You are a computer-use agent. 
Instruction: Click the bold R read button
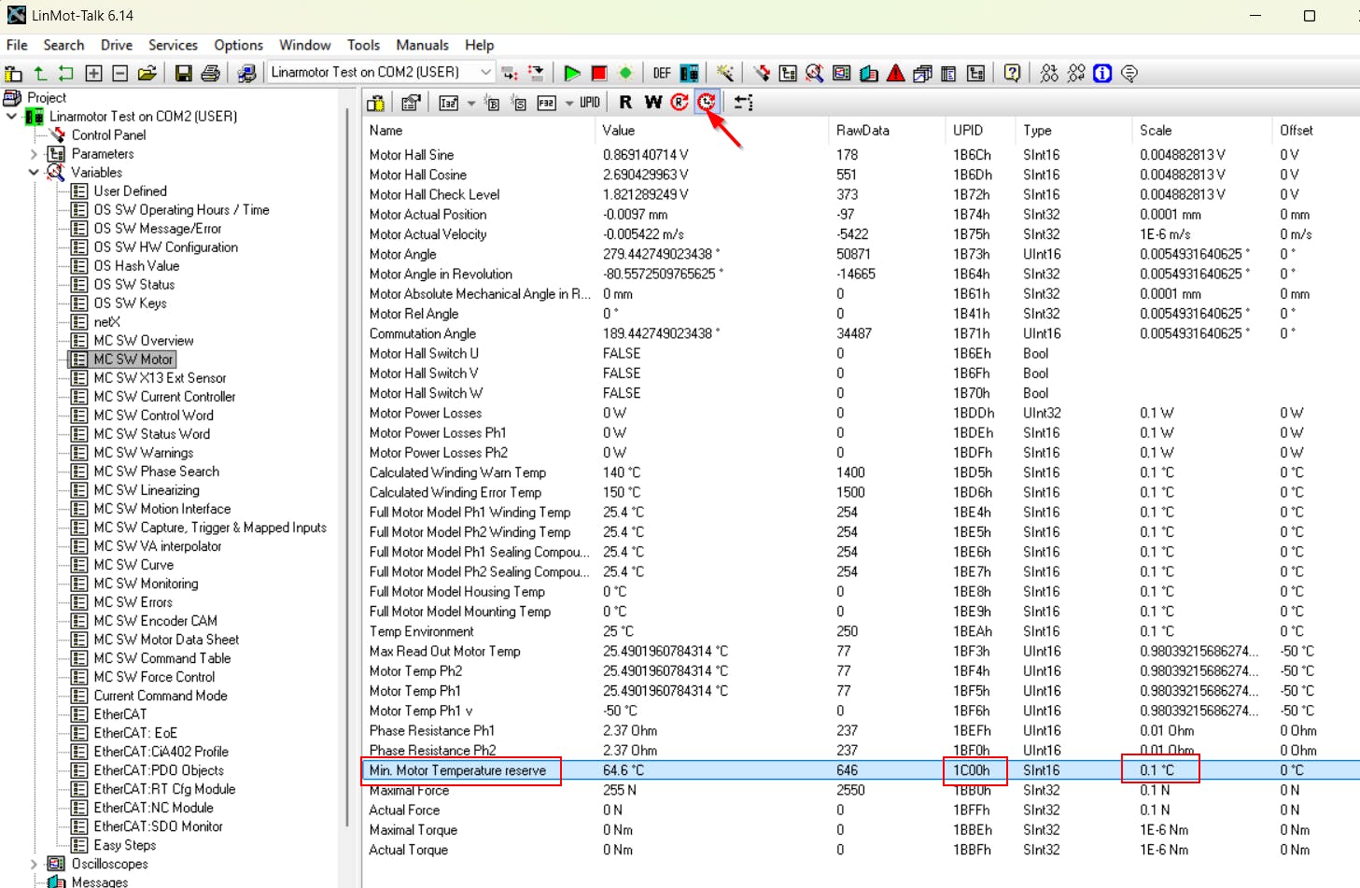pos(625,102)
